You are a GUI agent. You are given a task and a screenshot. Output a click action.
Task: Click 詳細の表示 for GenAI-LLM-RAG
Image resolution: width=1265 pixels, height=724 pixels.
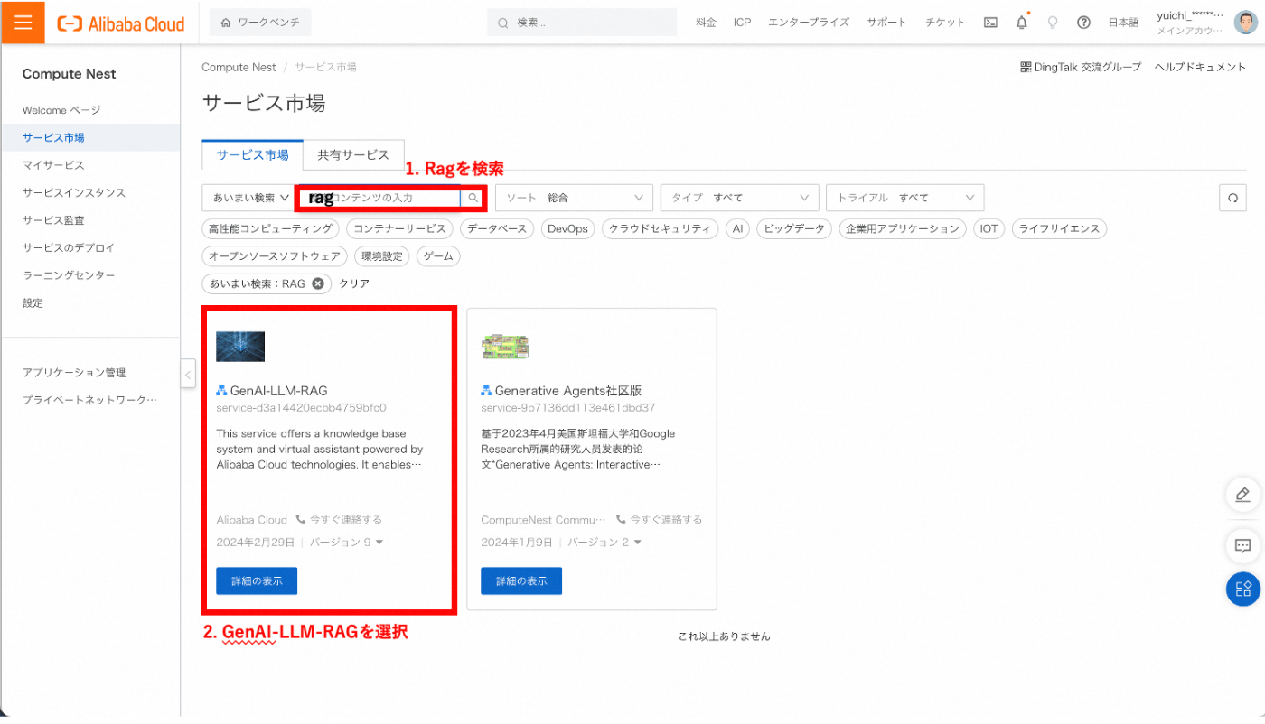[257, 580]
